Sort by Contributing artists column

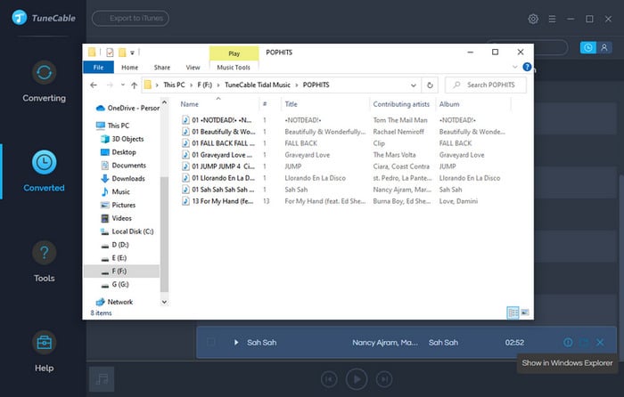coord(402,104)
